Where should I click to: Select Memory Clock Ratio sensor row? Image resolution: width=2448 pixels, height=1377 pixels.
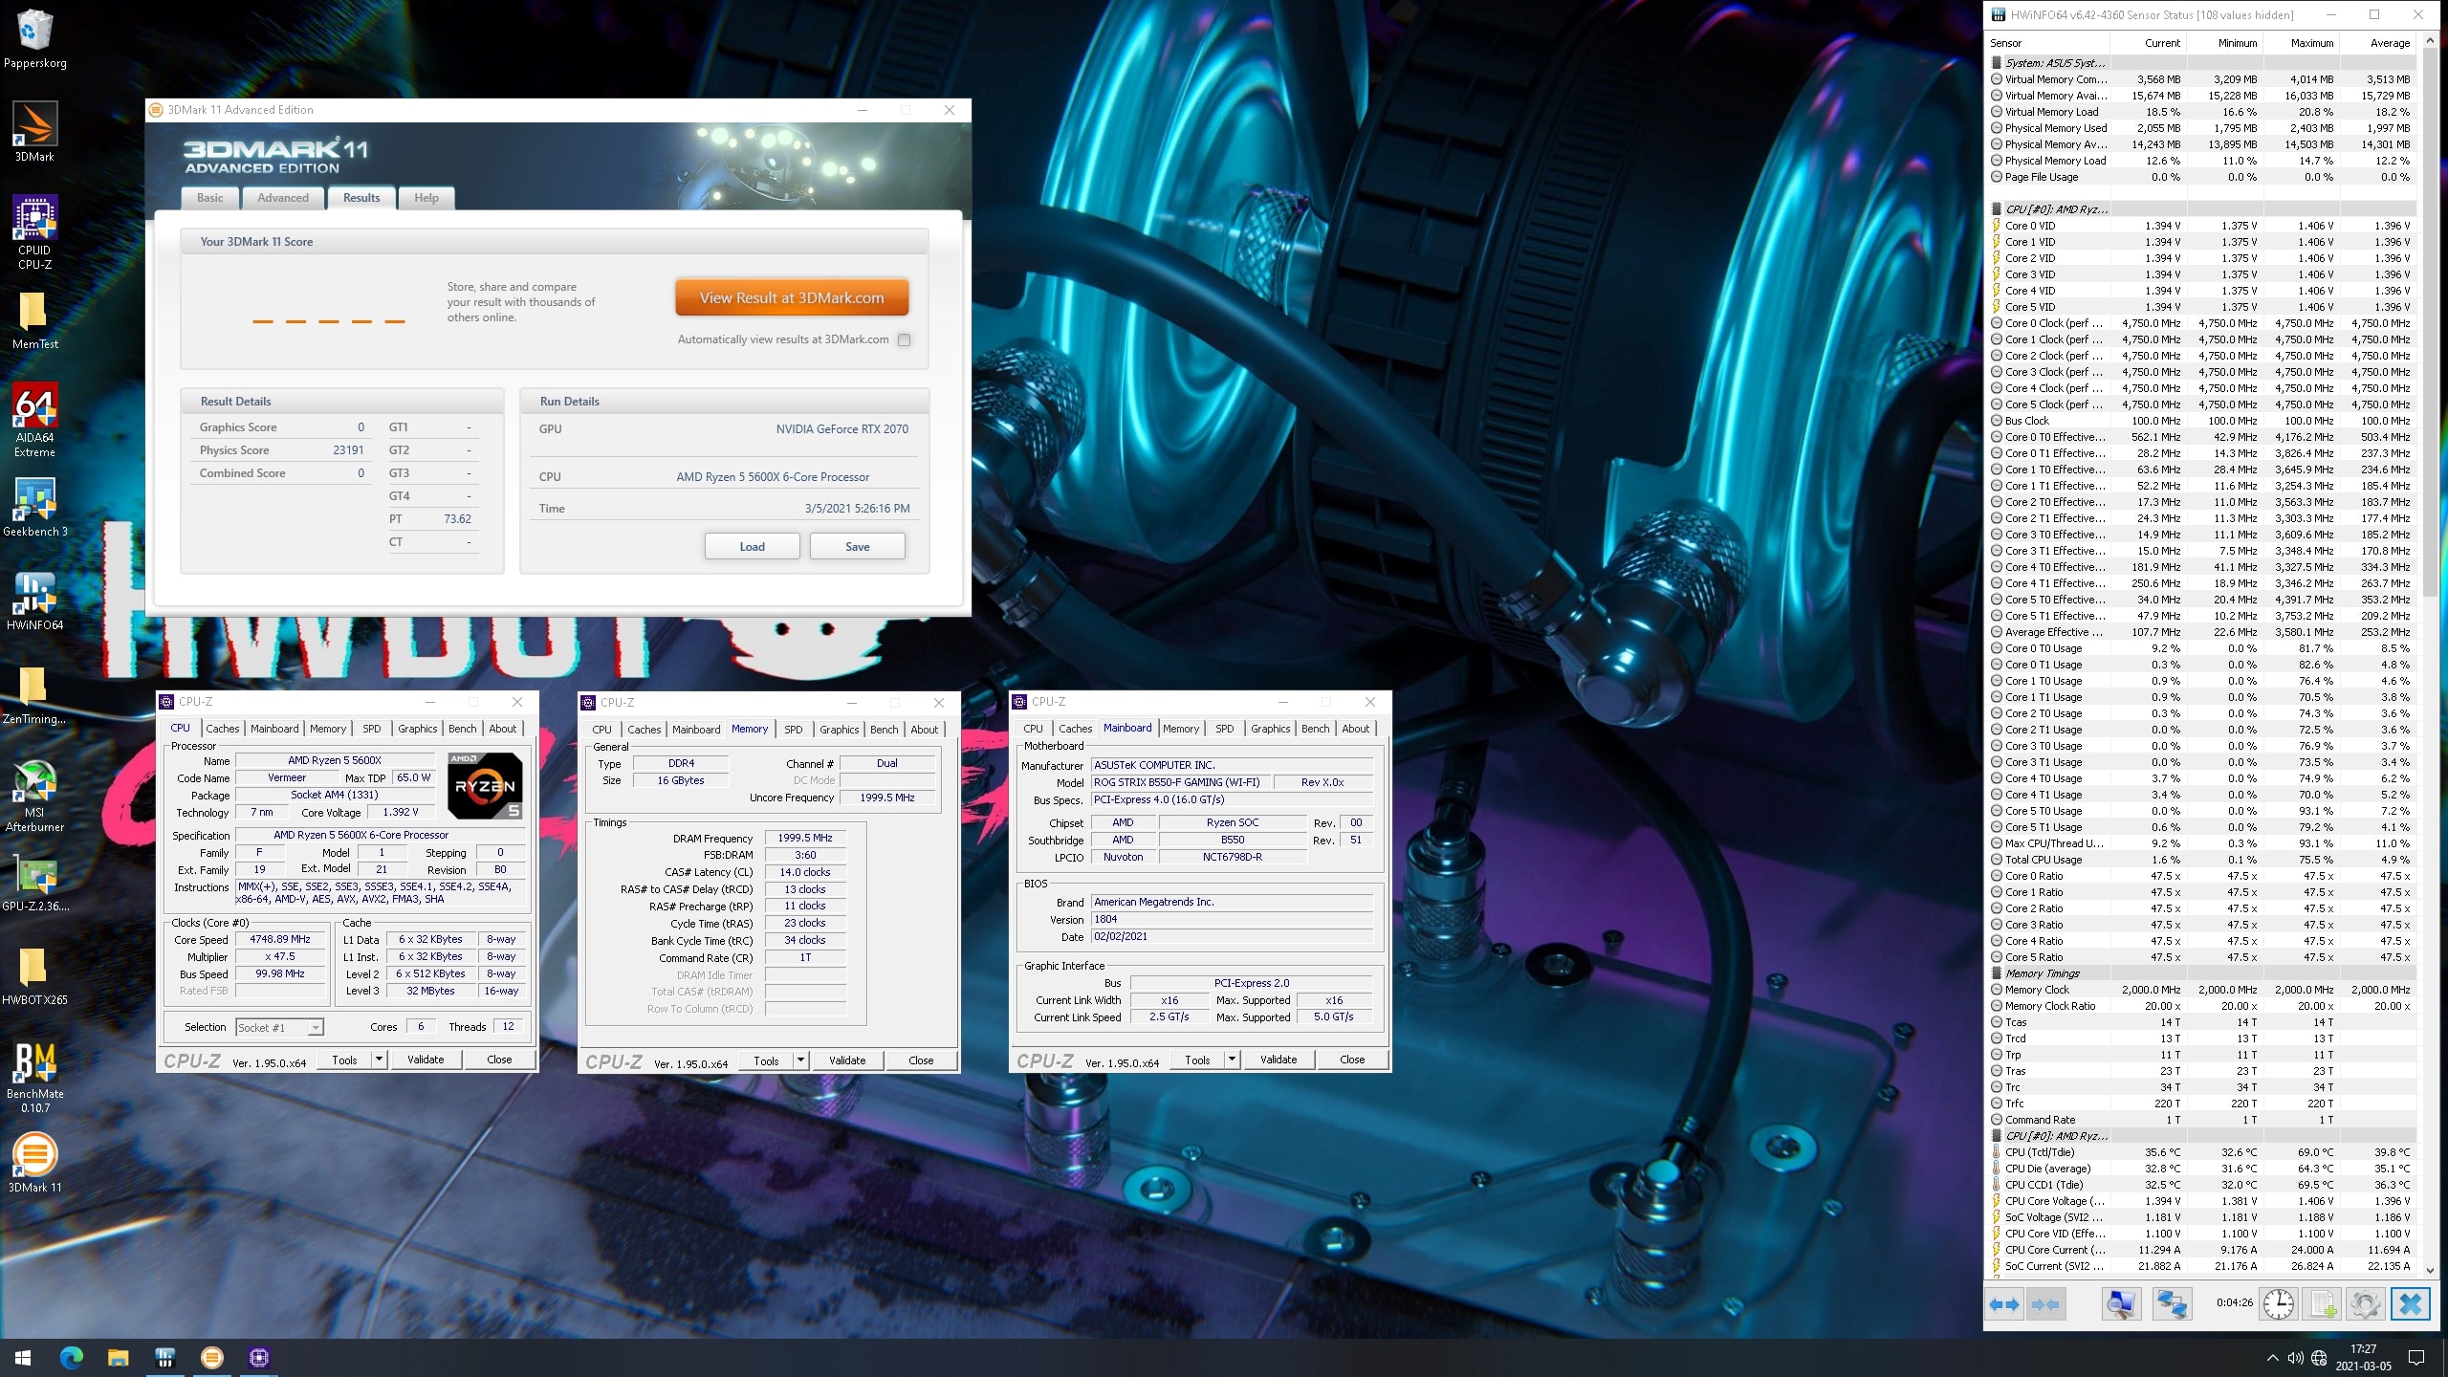click(x=2201, y=1006)
